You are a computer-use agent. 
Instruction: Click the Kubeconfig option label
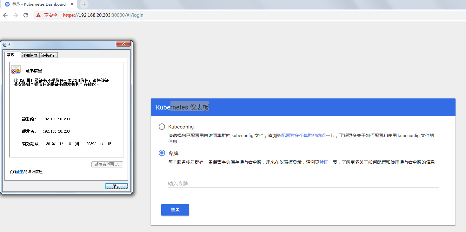[181, 127]
